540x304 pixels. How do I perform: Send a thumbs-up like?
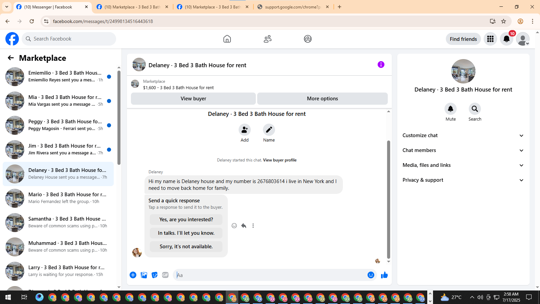[x=384, y=275]
